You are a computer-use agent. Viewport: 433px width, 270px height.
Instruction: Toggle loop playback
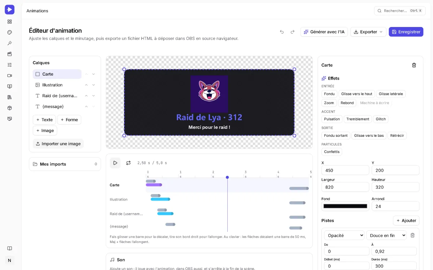(x=128, y=163)
